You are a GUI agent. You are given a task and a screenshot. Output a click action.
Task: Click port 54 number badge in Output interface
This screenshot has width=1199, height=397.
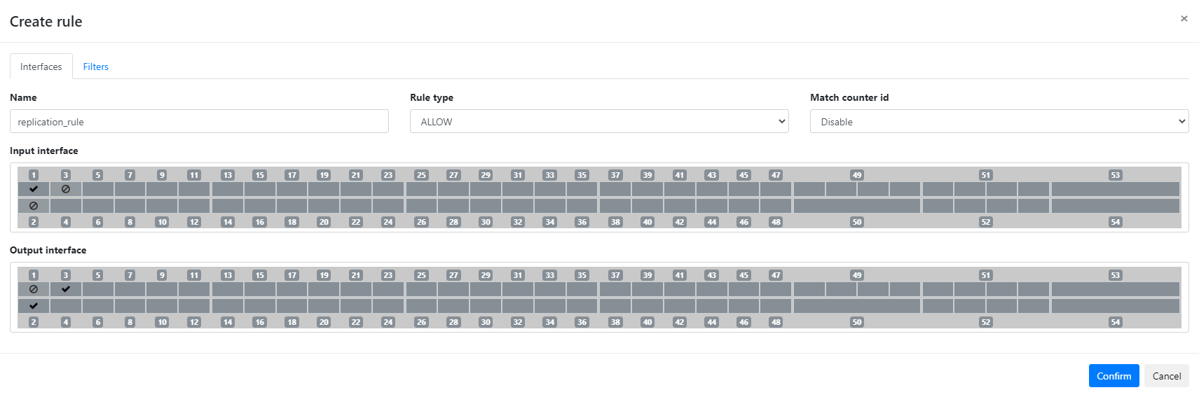coord(1115,322)
